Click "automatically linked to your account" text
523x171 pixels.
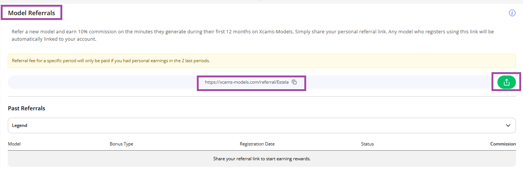tap(54, 39)
